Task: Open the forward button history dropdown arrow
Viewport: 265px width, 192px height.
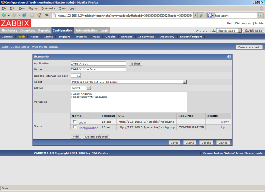Action: click(19, 16)
